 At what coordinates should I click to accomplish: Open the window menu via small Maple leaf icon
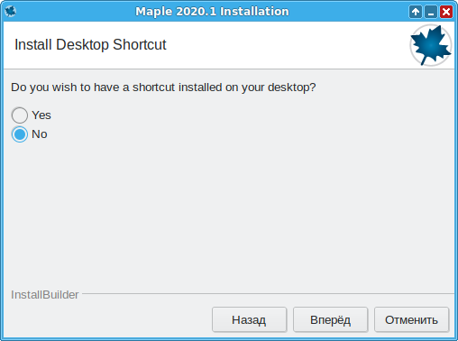tap(11, 12)
